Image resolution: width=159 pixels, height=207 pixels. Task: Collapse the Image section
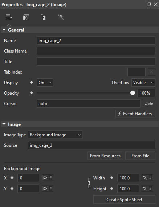(x=4, y=124)
